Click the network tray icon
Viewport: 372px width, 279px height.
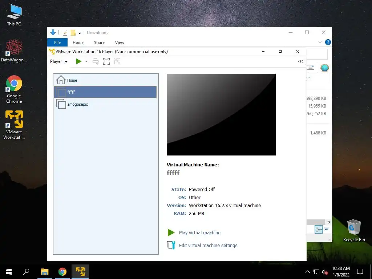click(316, 272)
